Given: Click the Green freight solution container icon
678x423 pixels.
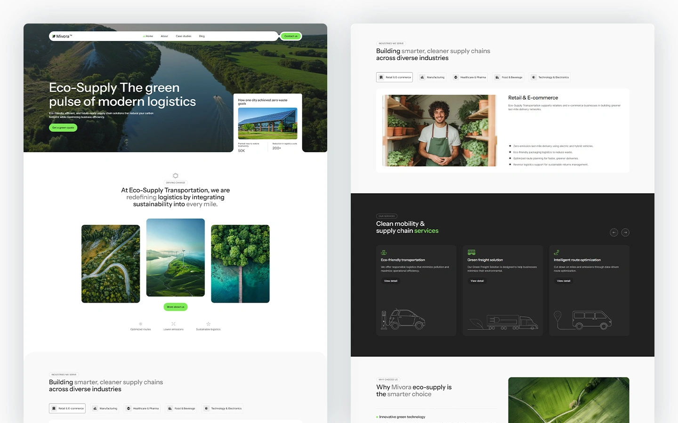Looking at the screenshot, I should click(471, 252).
